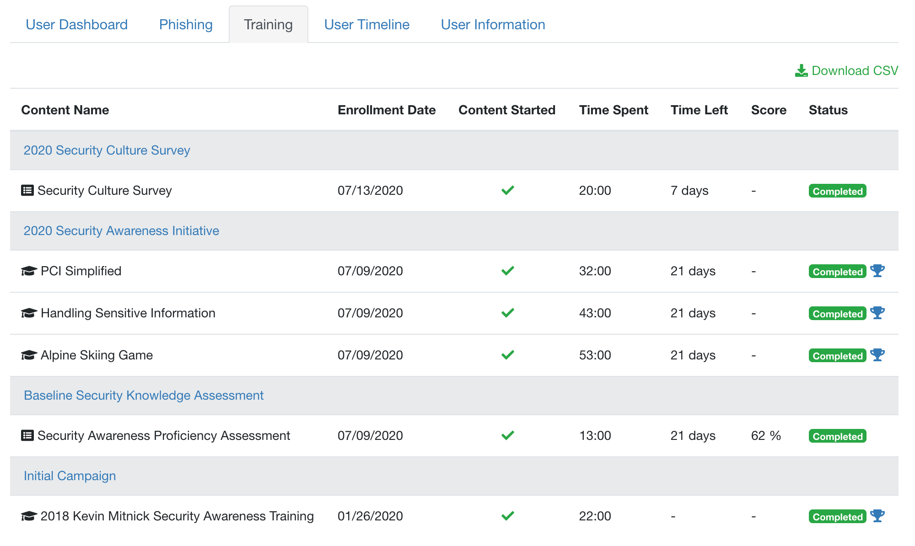Click the 53:00 time spent value

pyautogui.click(x=595, y=355)
